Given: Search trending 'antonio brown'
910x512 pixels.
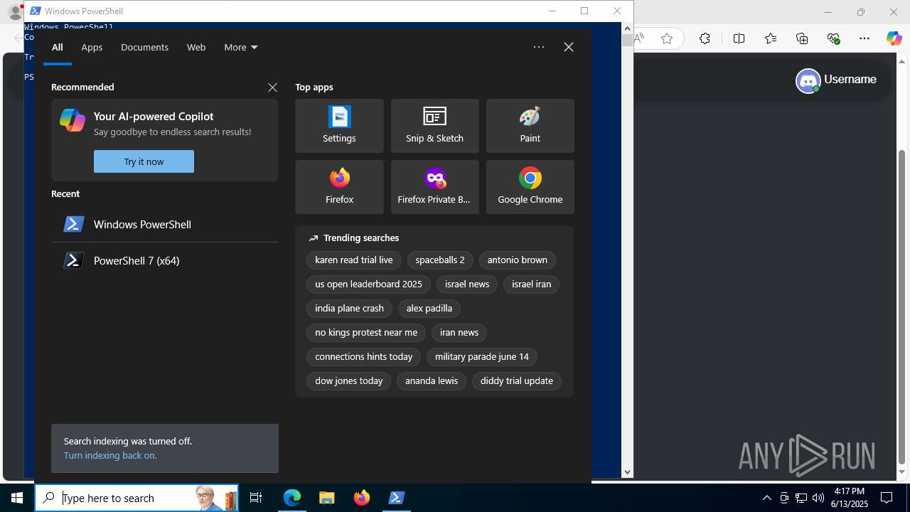Looking at the screenshot, I should 518,260.
